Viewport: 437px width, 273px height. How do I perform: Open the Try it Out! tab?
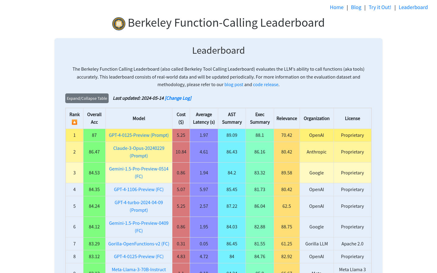pyautogui.click(x=380, y=7)
